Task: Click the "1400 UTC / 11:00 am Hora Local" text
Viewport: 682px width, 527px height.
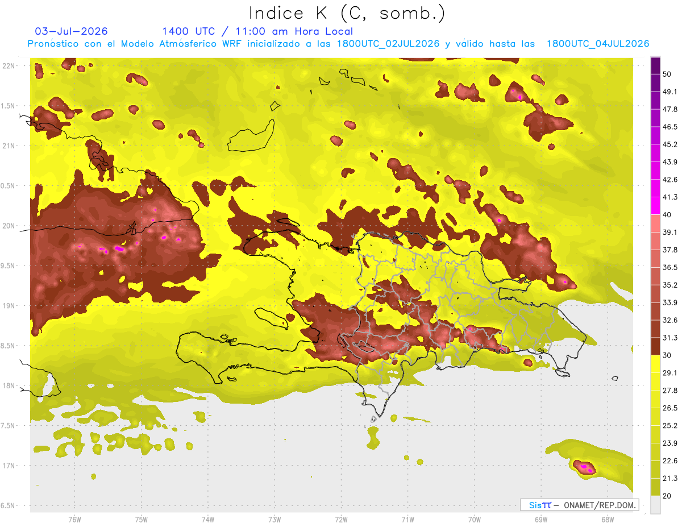Action: pyautogui.click(x=257, y=31)
